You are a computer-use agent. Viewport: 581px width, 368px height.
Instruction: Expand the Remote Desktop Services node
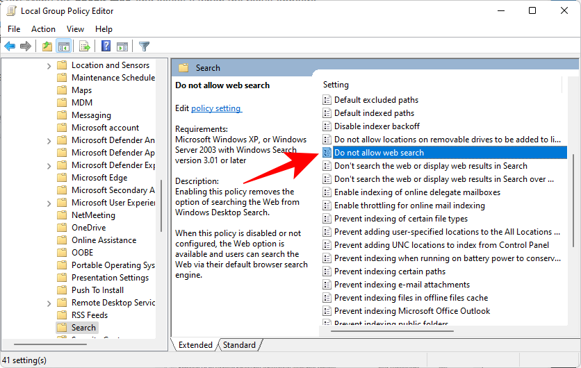[x=49, y=303]
